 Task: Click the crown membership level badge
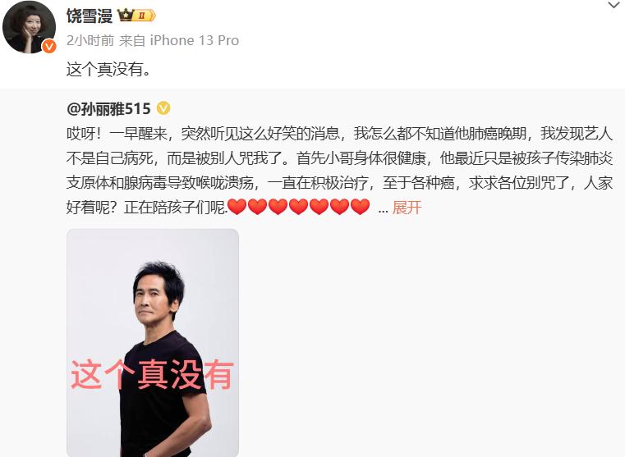tap(136, 16)
